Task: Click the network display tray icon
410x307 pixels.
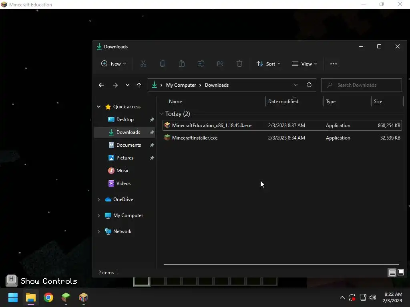Action: [363, 297]
